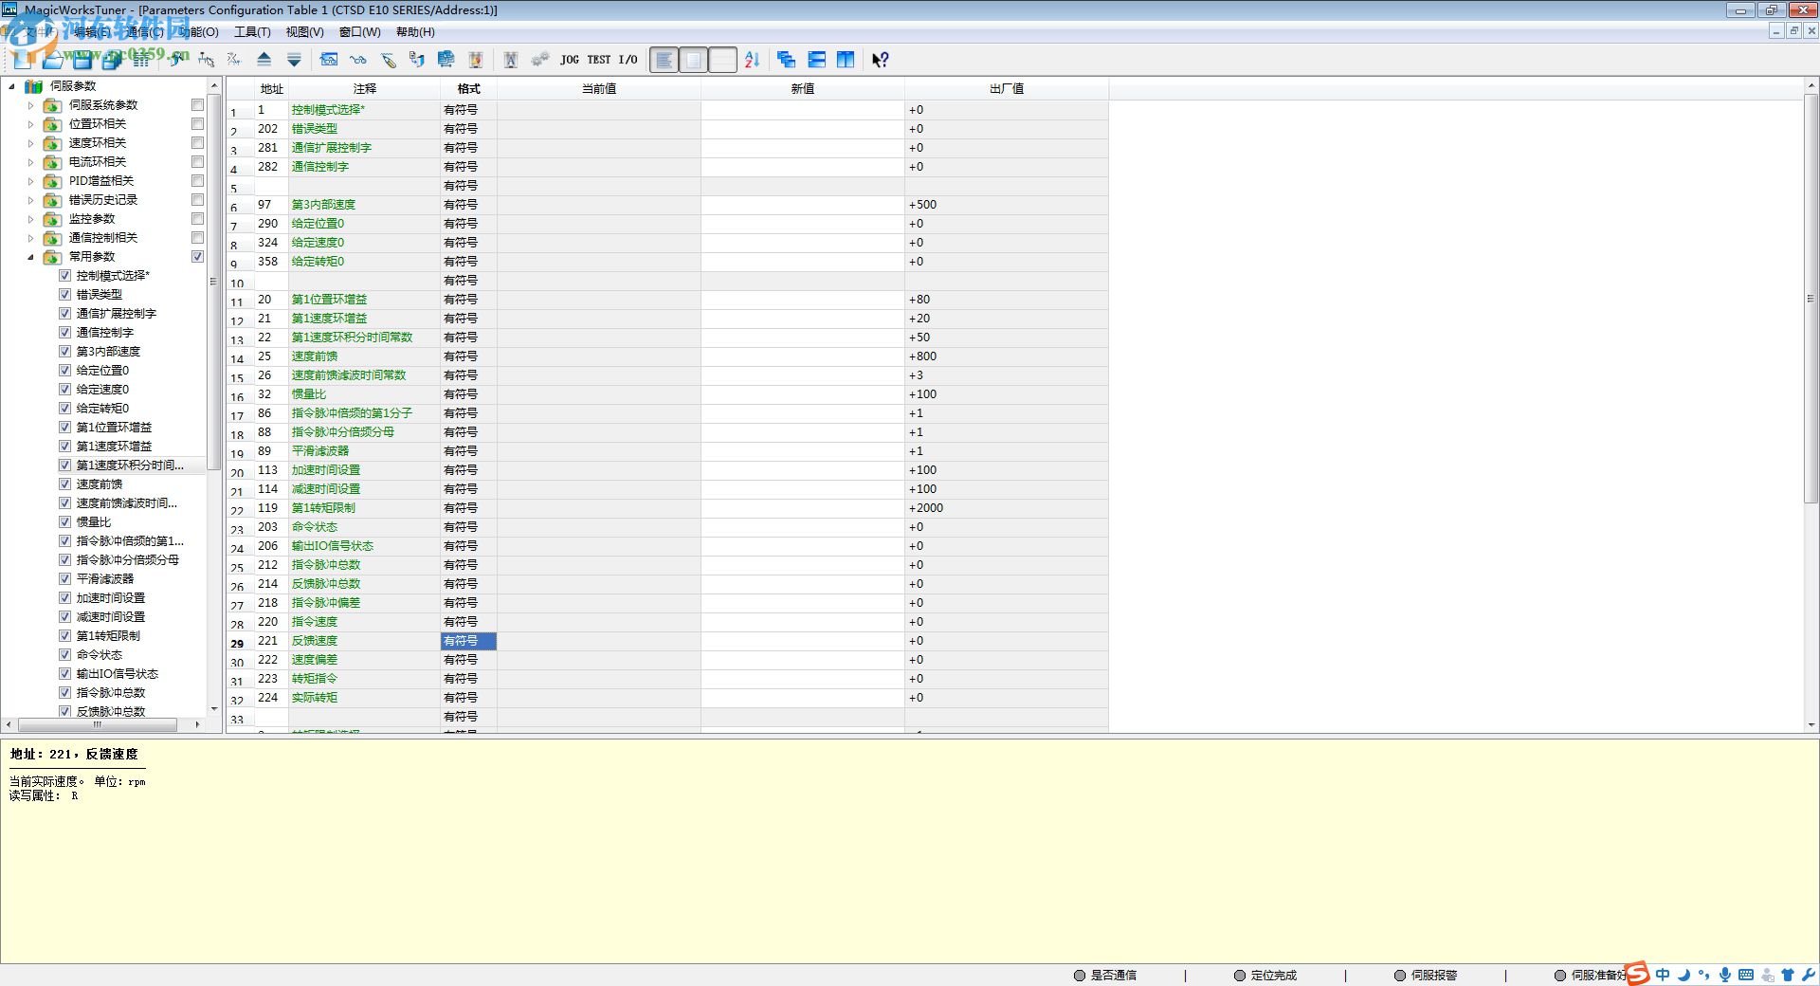Image resolution: width=1820 pixels, height=986 pixels.
Task: Uncheck the 常用参数 group checkbox
Action: point(197,257)
